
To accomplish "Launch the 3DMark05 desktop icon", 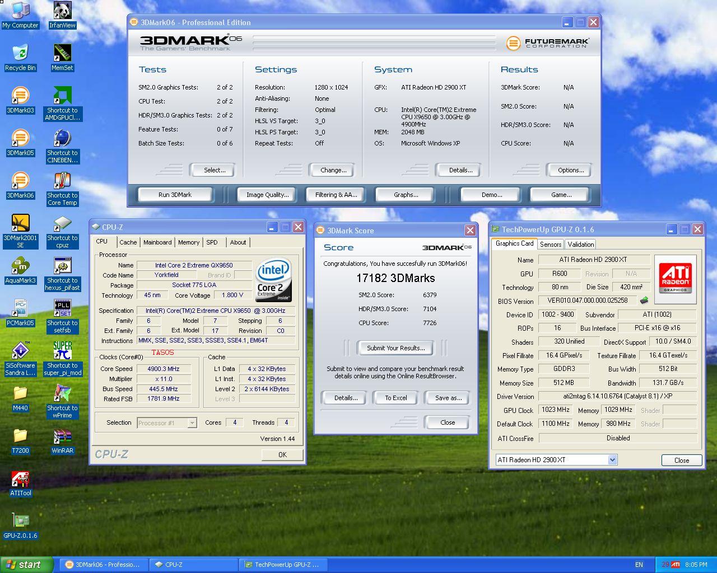I will (x=20, y=143).
